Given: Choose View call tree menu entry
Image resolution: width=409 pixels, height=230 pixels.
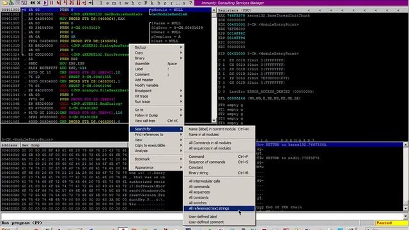Looking at the screenshot, I should pos(157,121).
